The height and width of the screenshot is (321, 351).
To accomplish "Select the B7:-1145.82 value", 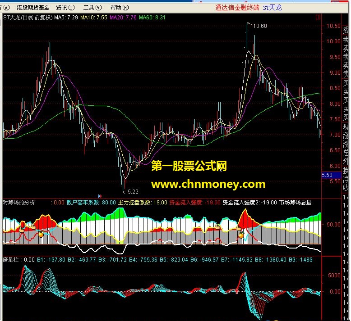I will 237,260.
